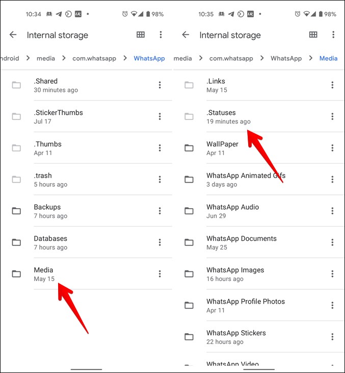Screen dimensions: 345x373
Task: Open the Media folder in WhatsApp directory
Action: [44, 274]
